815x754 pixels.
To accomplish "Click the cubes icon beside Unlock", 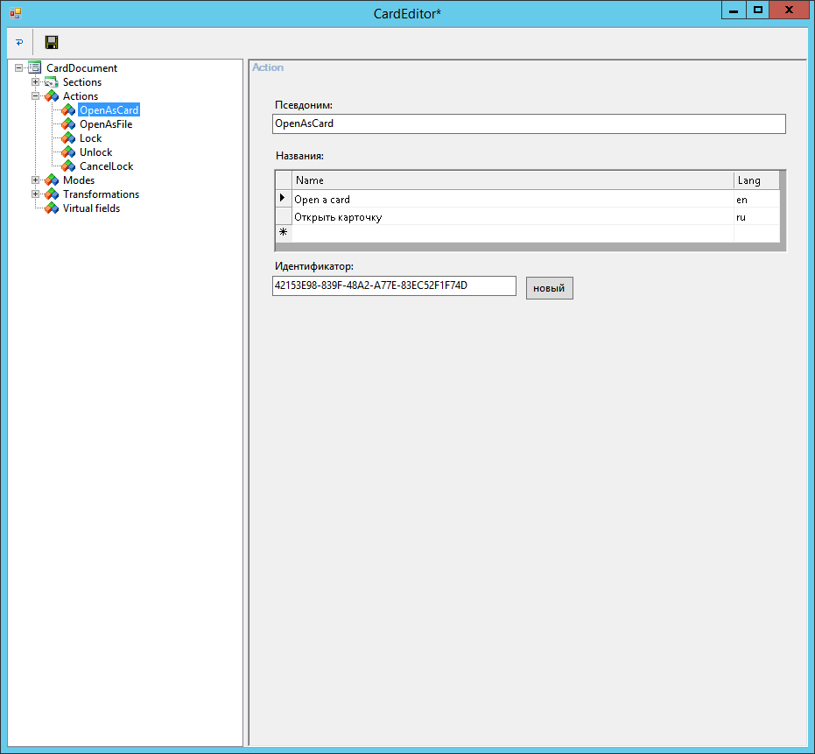I will [x=68, y=152].
